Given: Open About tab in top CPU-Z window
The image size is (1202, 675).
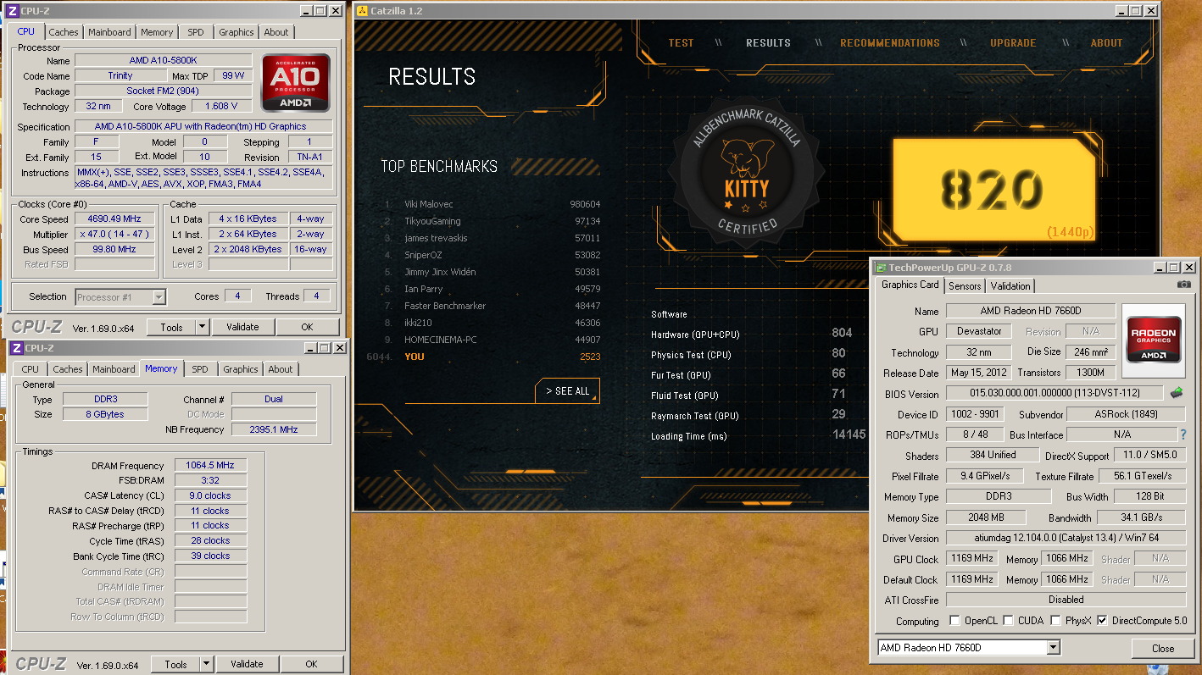Looking at the screenshot, I should [x=276, y=32].
